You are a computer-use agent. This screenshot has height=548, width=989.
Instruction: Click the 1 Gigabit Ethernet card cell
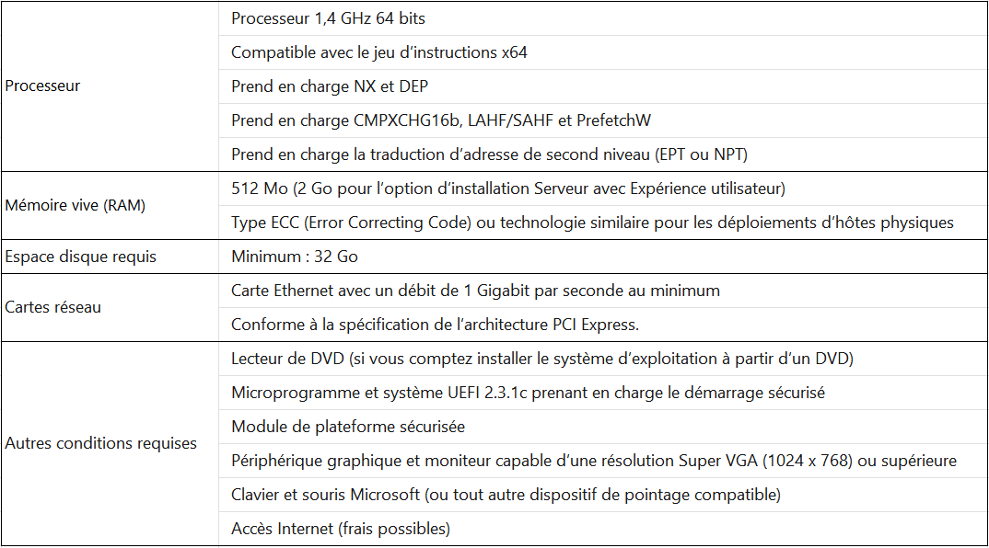(x=475, y=291)
